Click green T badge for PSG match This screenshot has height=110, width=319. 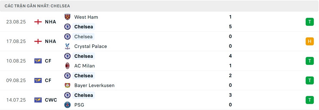coord(309,100)
